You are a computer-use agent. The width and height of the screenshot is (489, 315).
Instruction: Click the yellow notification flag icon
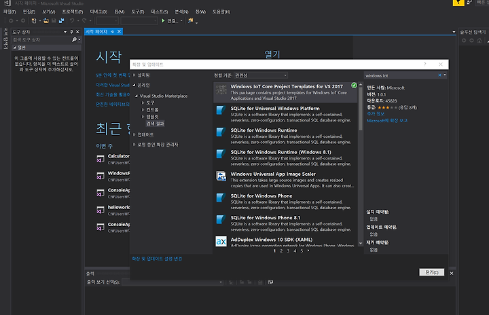(458, 3)
